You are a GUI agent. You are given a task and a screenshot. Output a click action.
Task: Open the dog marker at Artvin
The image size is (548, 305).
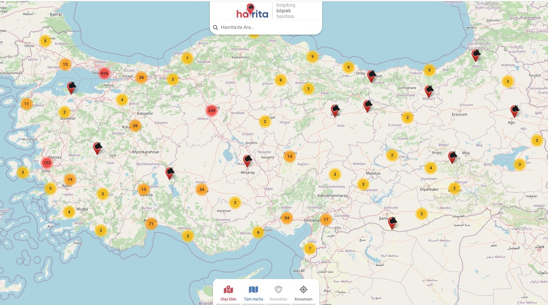[476, 55]
